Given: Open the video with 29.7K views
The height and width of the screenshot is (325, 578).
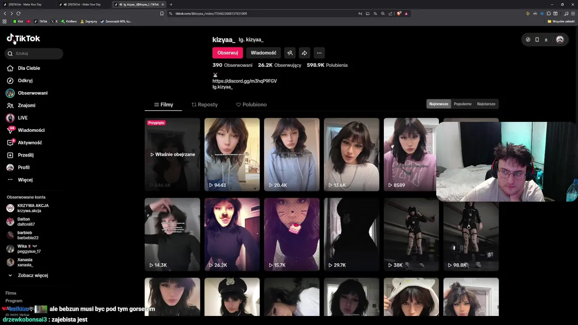Looking at the screenshot, I should pos(351,234).
